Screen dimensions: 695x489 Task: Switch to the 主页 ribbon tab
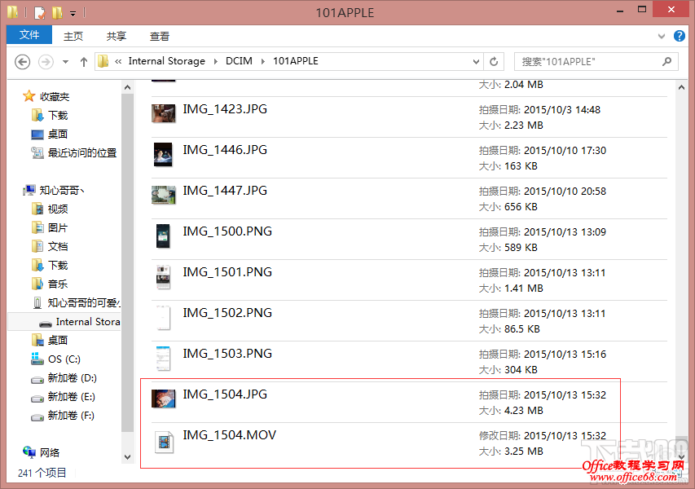tap(73, 36)
